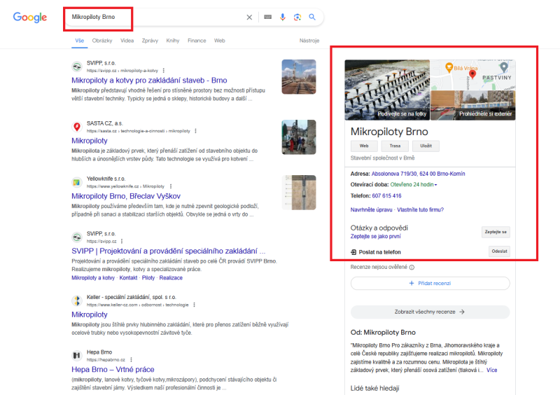Call the phone number 607 615 416
The height and width of the screenshot is (395, 560).
[x=386, y=196]
